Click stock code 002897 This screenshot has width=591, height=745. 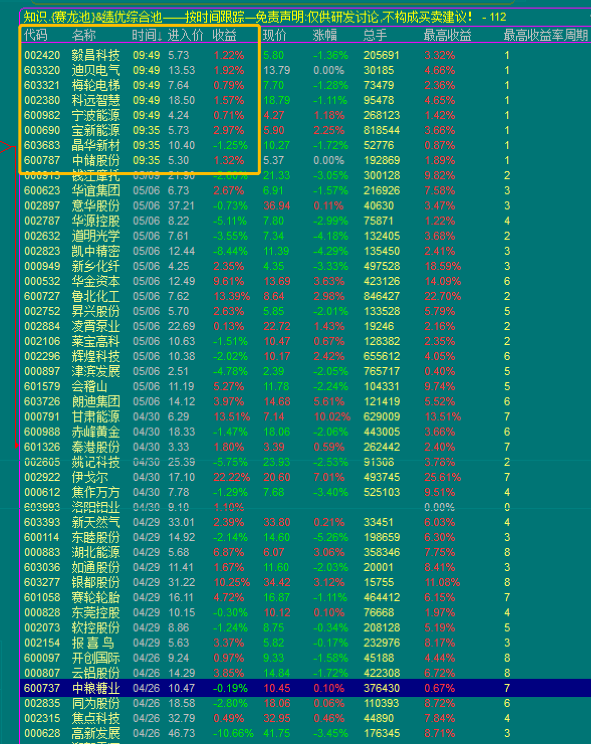[42, 206]
